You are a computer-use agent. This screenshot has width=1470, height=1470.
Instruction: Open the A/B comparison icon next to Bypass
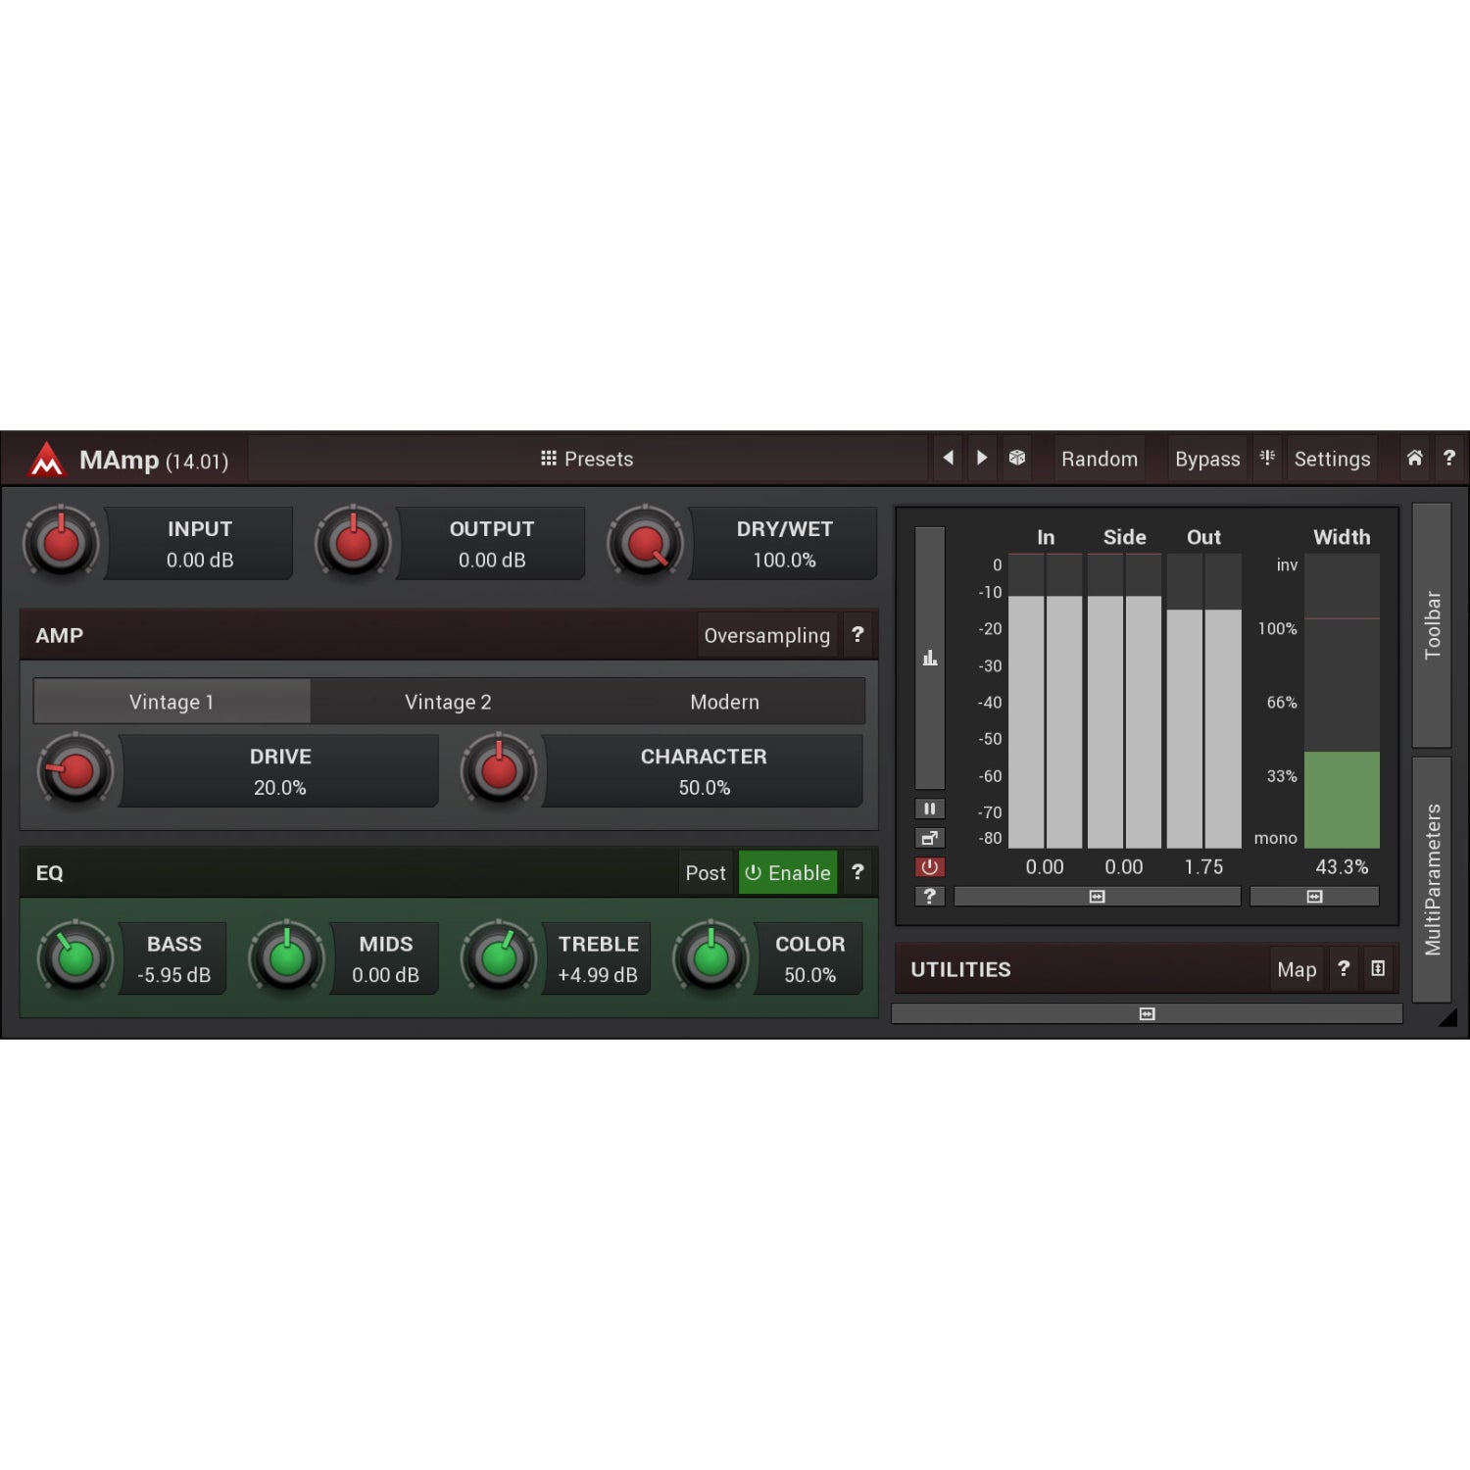pos(1267,458)
